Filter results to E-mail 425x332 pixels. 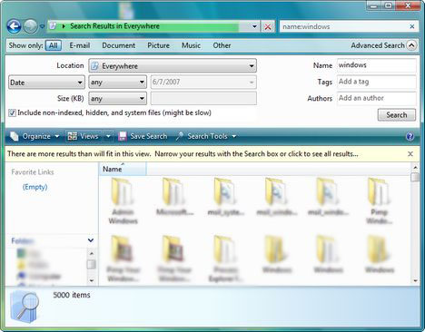(80, 45)
